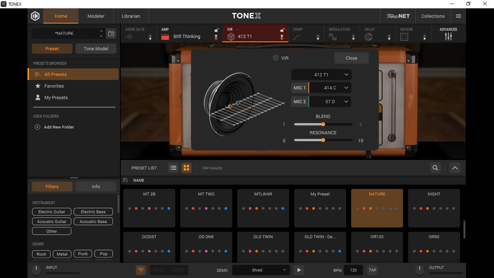This screenshot has height=278, width=494.
Task: Click the COMP curve icon
Action: coord(297,37)
